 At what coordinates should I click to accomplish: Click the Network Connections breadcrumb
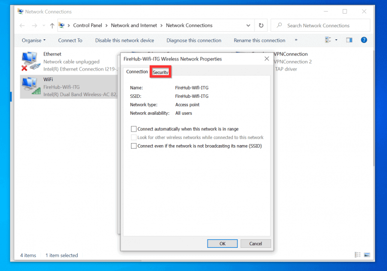coord(189,25)
